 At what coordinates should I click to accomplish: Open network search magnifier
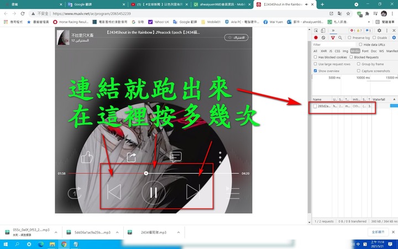coord(340,38)
